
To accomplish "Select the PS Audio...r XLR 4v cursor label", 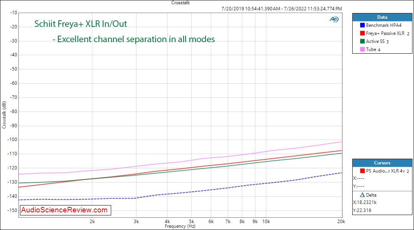I will pyautogui.click(x=385, y=171).
